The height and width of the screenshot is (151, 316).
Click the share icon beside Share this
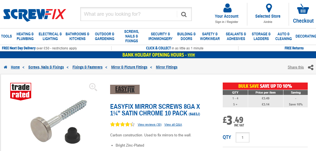pos(310,67)
